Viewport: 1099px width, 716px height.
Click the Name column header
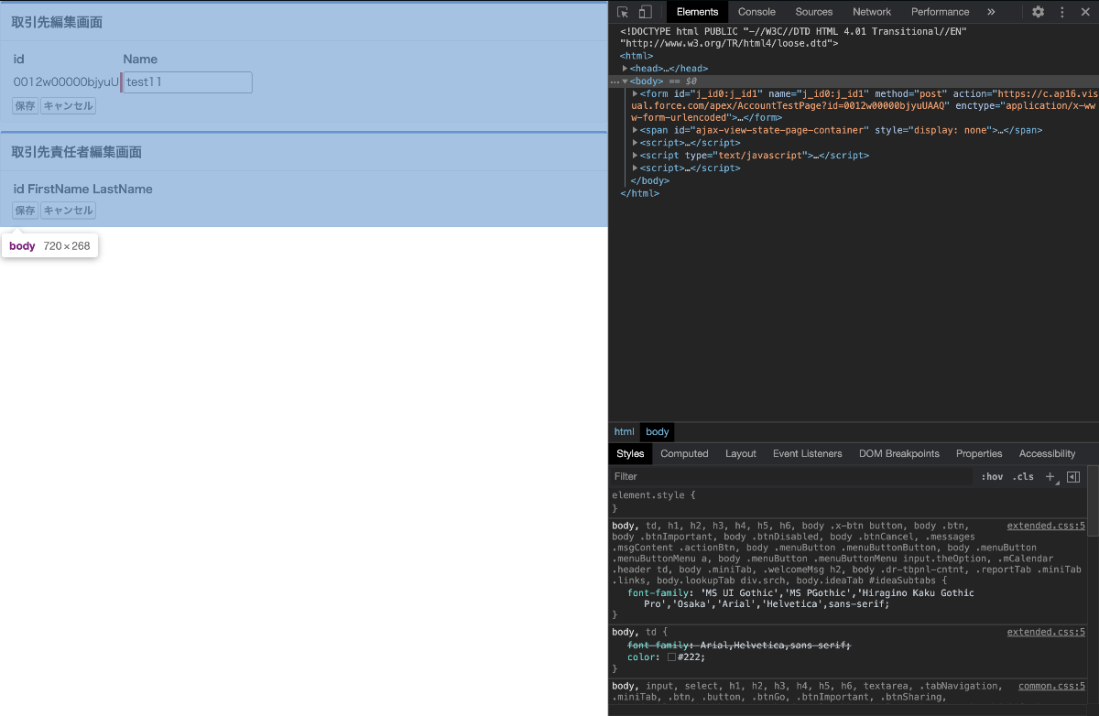(141, 60)
